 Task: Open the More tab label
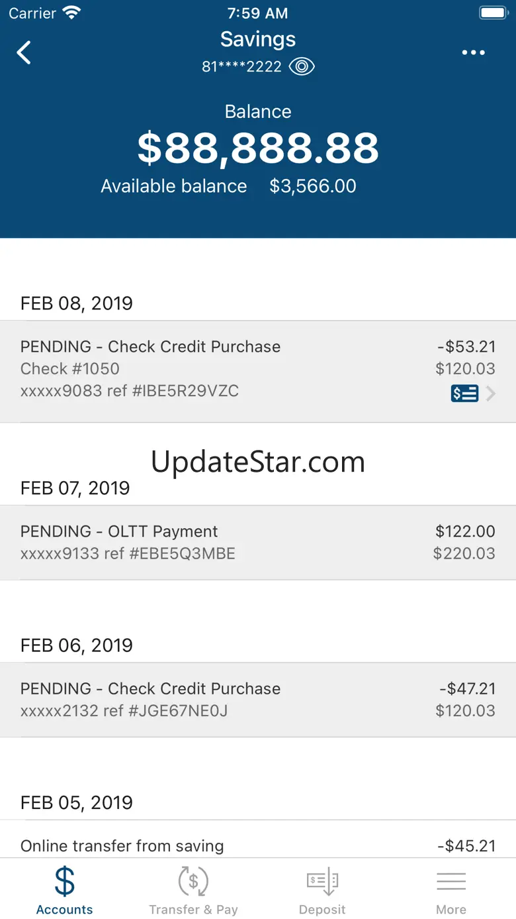pos(451,910)
